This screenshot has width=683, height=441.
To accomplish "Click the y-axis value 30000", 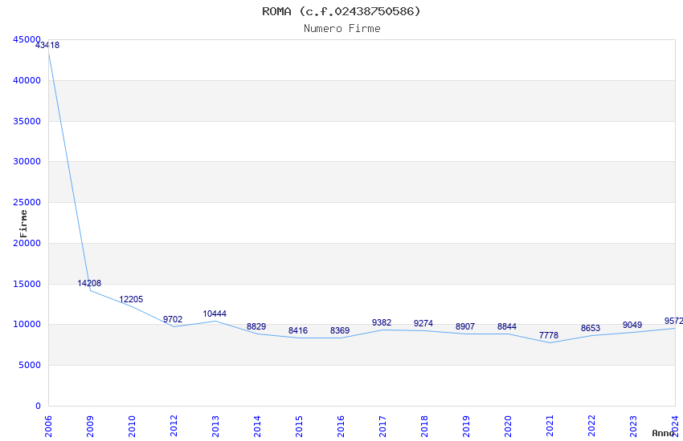I will click(27, 161).
